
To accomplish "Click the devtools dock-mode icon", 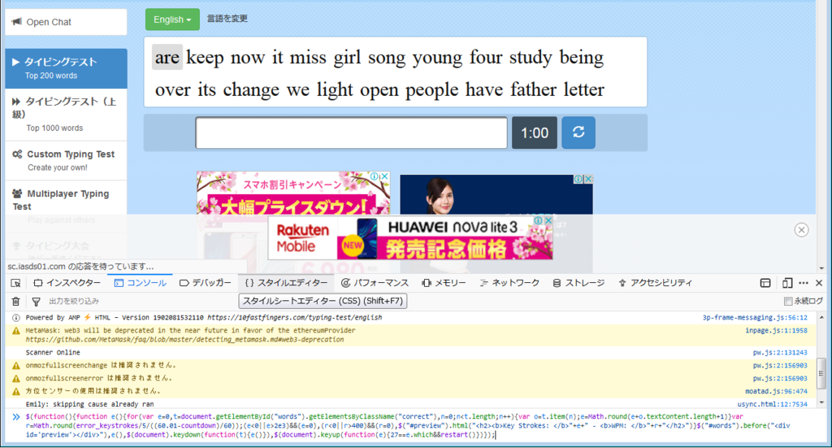I will [765, 283].
